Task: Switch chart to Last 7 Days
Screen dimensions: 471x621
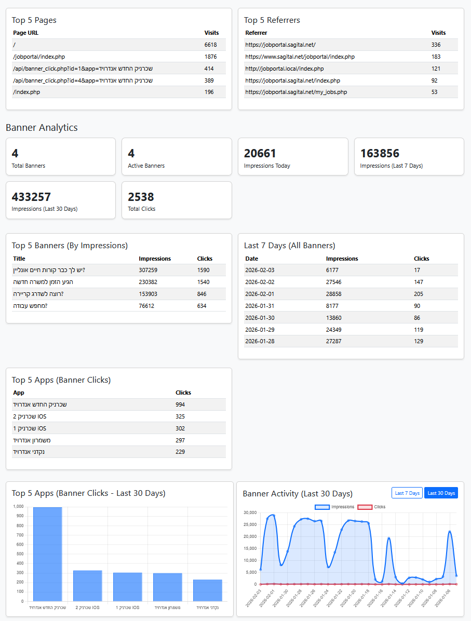Action: [407, 493]
